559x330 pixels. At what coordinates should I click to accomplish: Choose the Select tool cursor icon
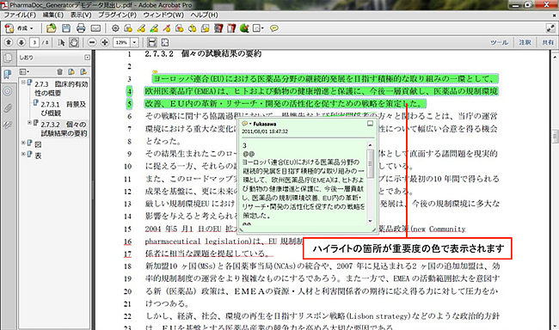(61, 42)
